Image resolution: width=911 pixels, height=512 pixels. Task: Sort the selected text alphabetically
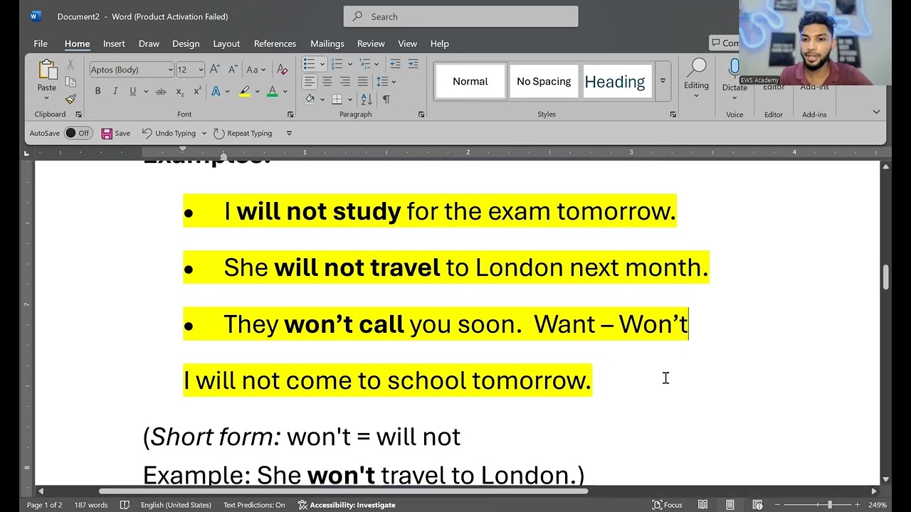tap(367, 100)
